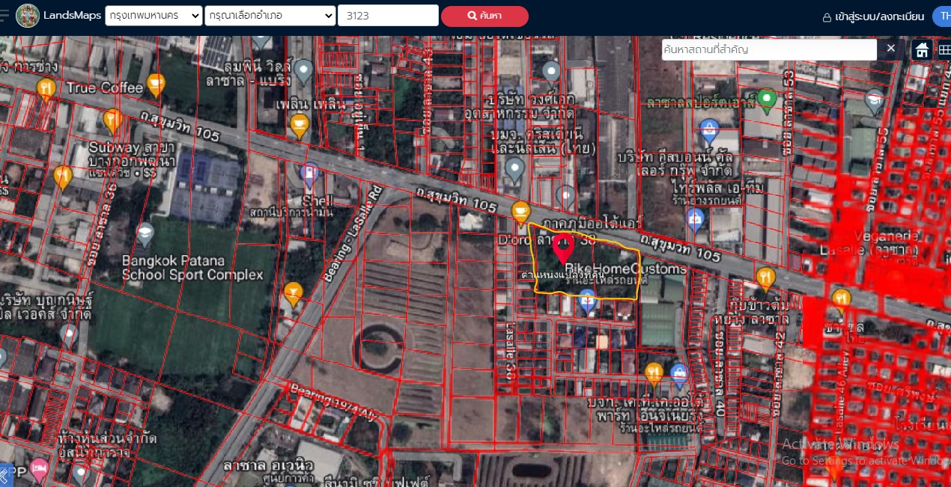Click the red ค้นหา search button
The image size is (951, 487).
point(484,16)
